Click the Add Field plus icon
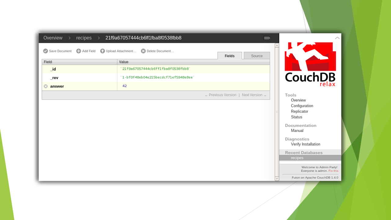 [79, 51]
